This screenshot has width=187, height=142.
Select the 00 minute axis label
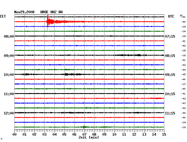tap(14, 134)
